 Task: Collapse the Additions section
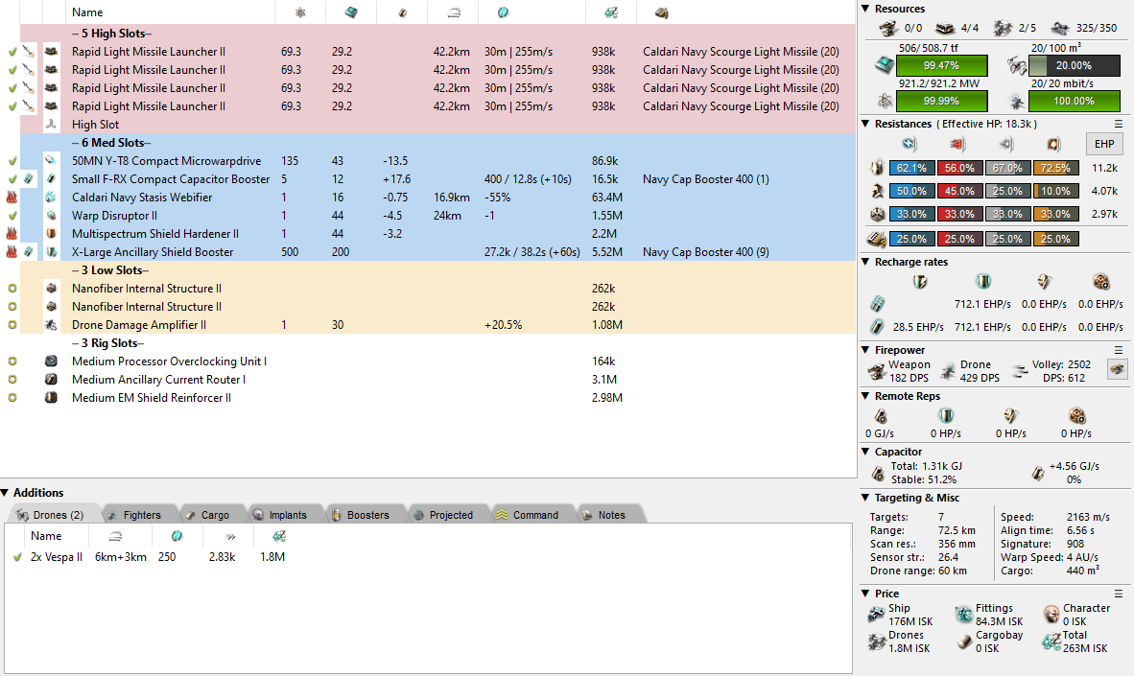(6, 493)
